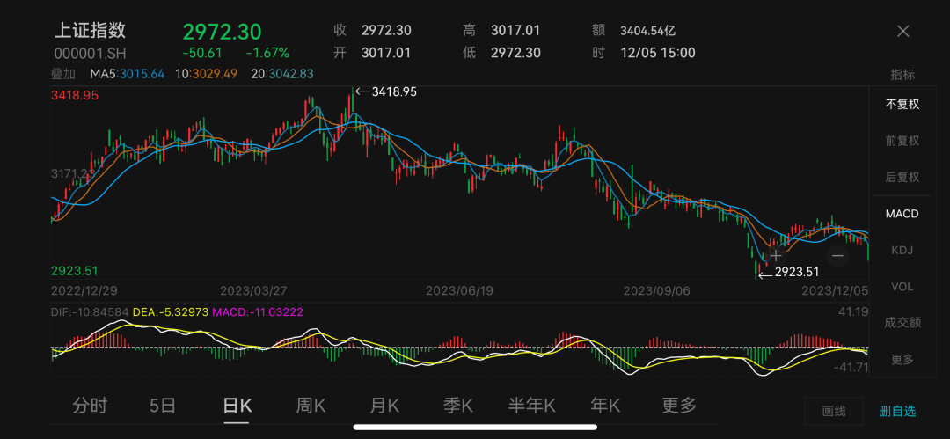
Task: Expand 更多 in the period tab bar
Action: (x=679, y=405)
